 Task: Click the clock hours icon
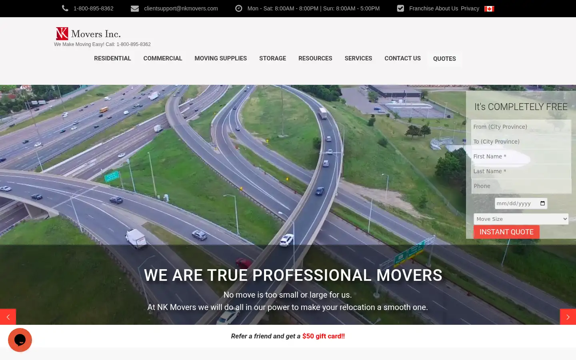pos(239,8)
